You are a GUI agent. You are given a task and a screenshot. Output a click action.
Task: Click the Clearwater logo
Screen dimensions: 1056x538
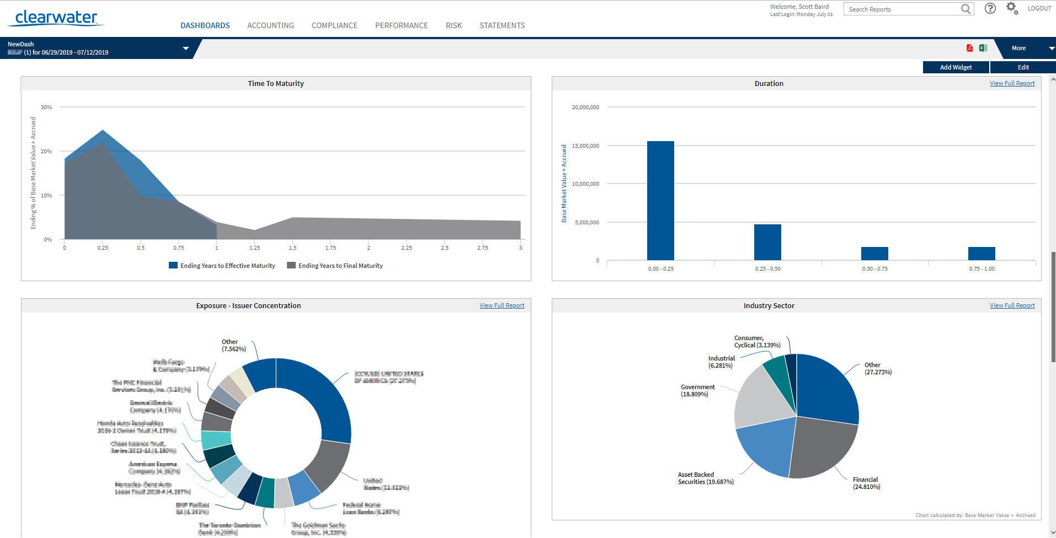pos(56,18)
